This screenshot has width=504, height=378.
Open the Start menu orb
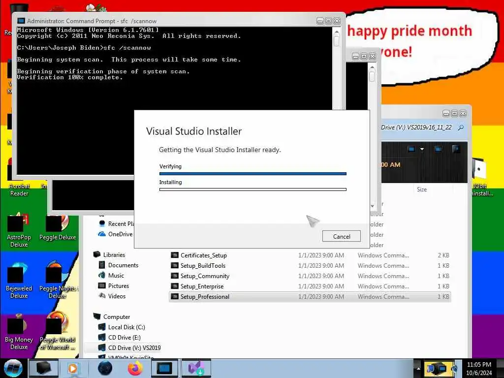(13, 368)
